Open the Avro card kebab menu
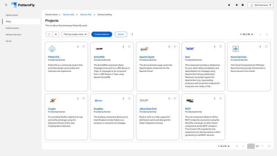Viewport: 277px width, 156px height. coord(215,47)
